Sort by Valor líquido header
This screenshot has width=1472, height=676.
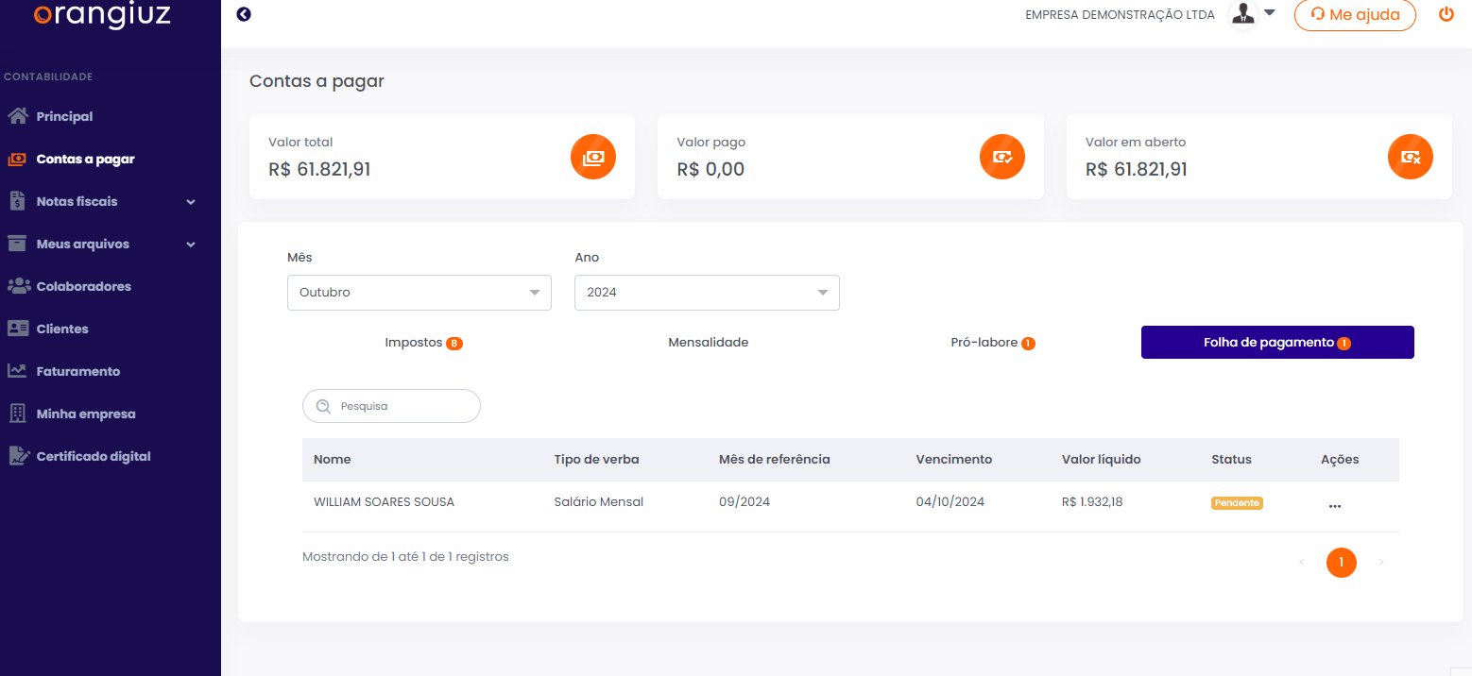click(x=1102, y=460)
